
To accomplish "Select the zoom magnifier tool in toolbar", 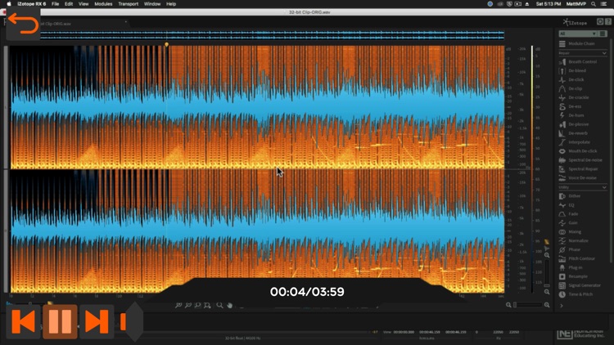I will (x=219, y=305).
